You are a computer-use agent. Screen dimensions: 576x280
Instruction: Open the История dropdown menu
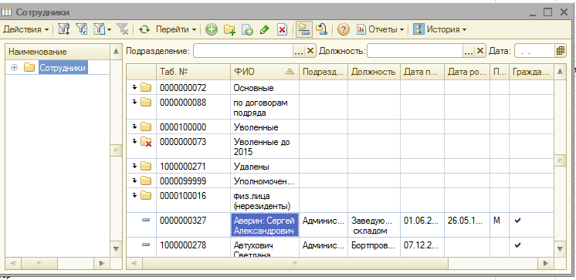point(439,29)
